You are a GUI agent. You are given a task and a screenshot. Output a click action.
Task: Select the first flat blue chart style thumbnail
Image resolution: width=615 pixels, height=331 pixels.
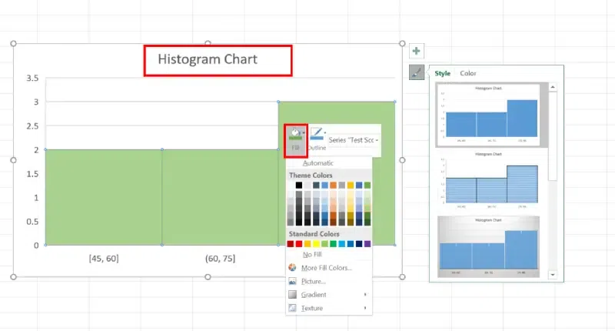[488, 115]
